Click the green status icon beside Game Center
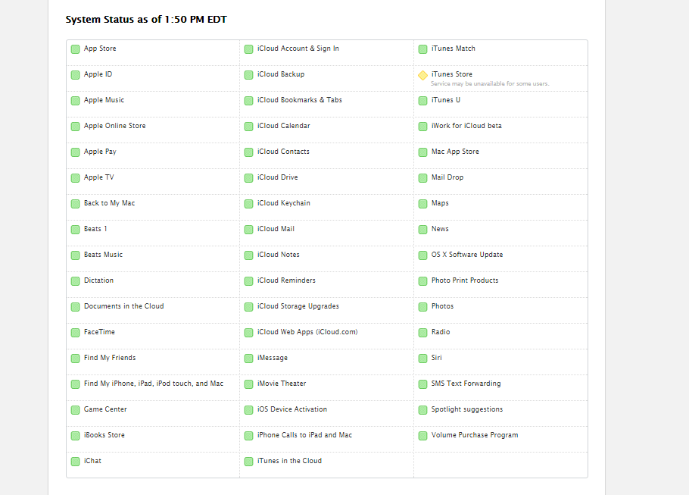 [x=75, y=409]
